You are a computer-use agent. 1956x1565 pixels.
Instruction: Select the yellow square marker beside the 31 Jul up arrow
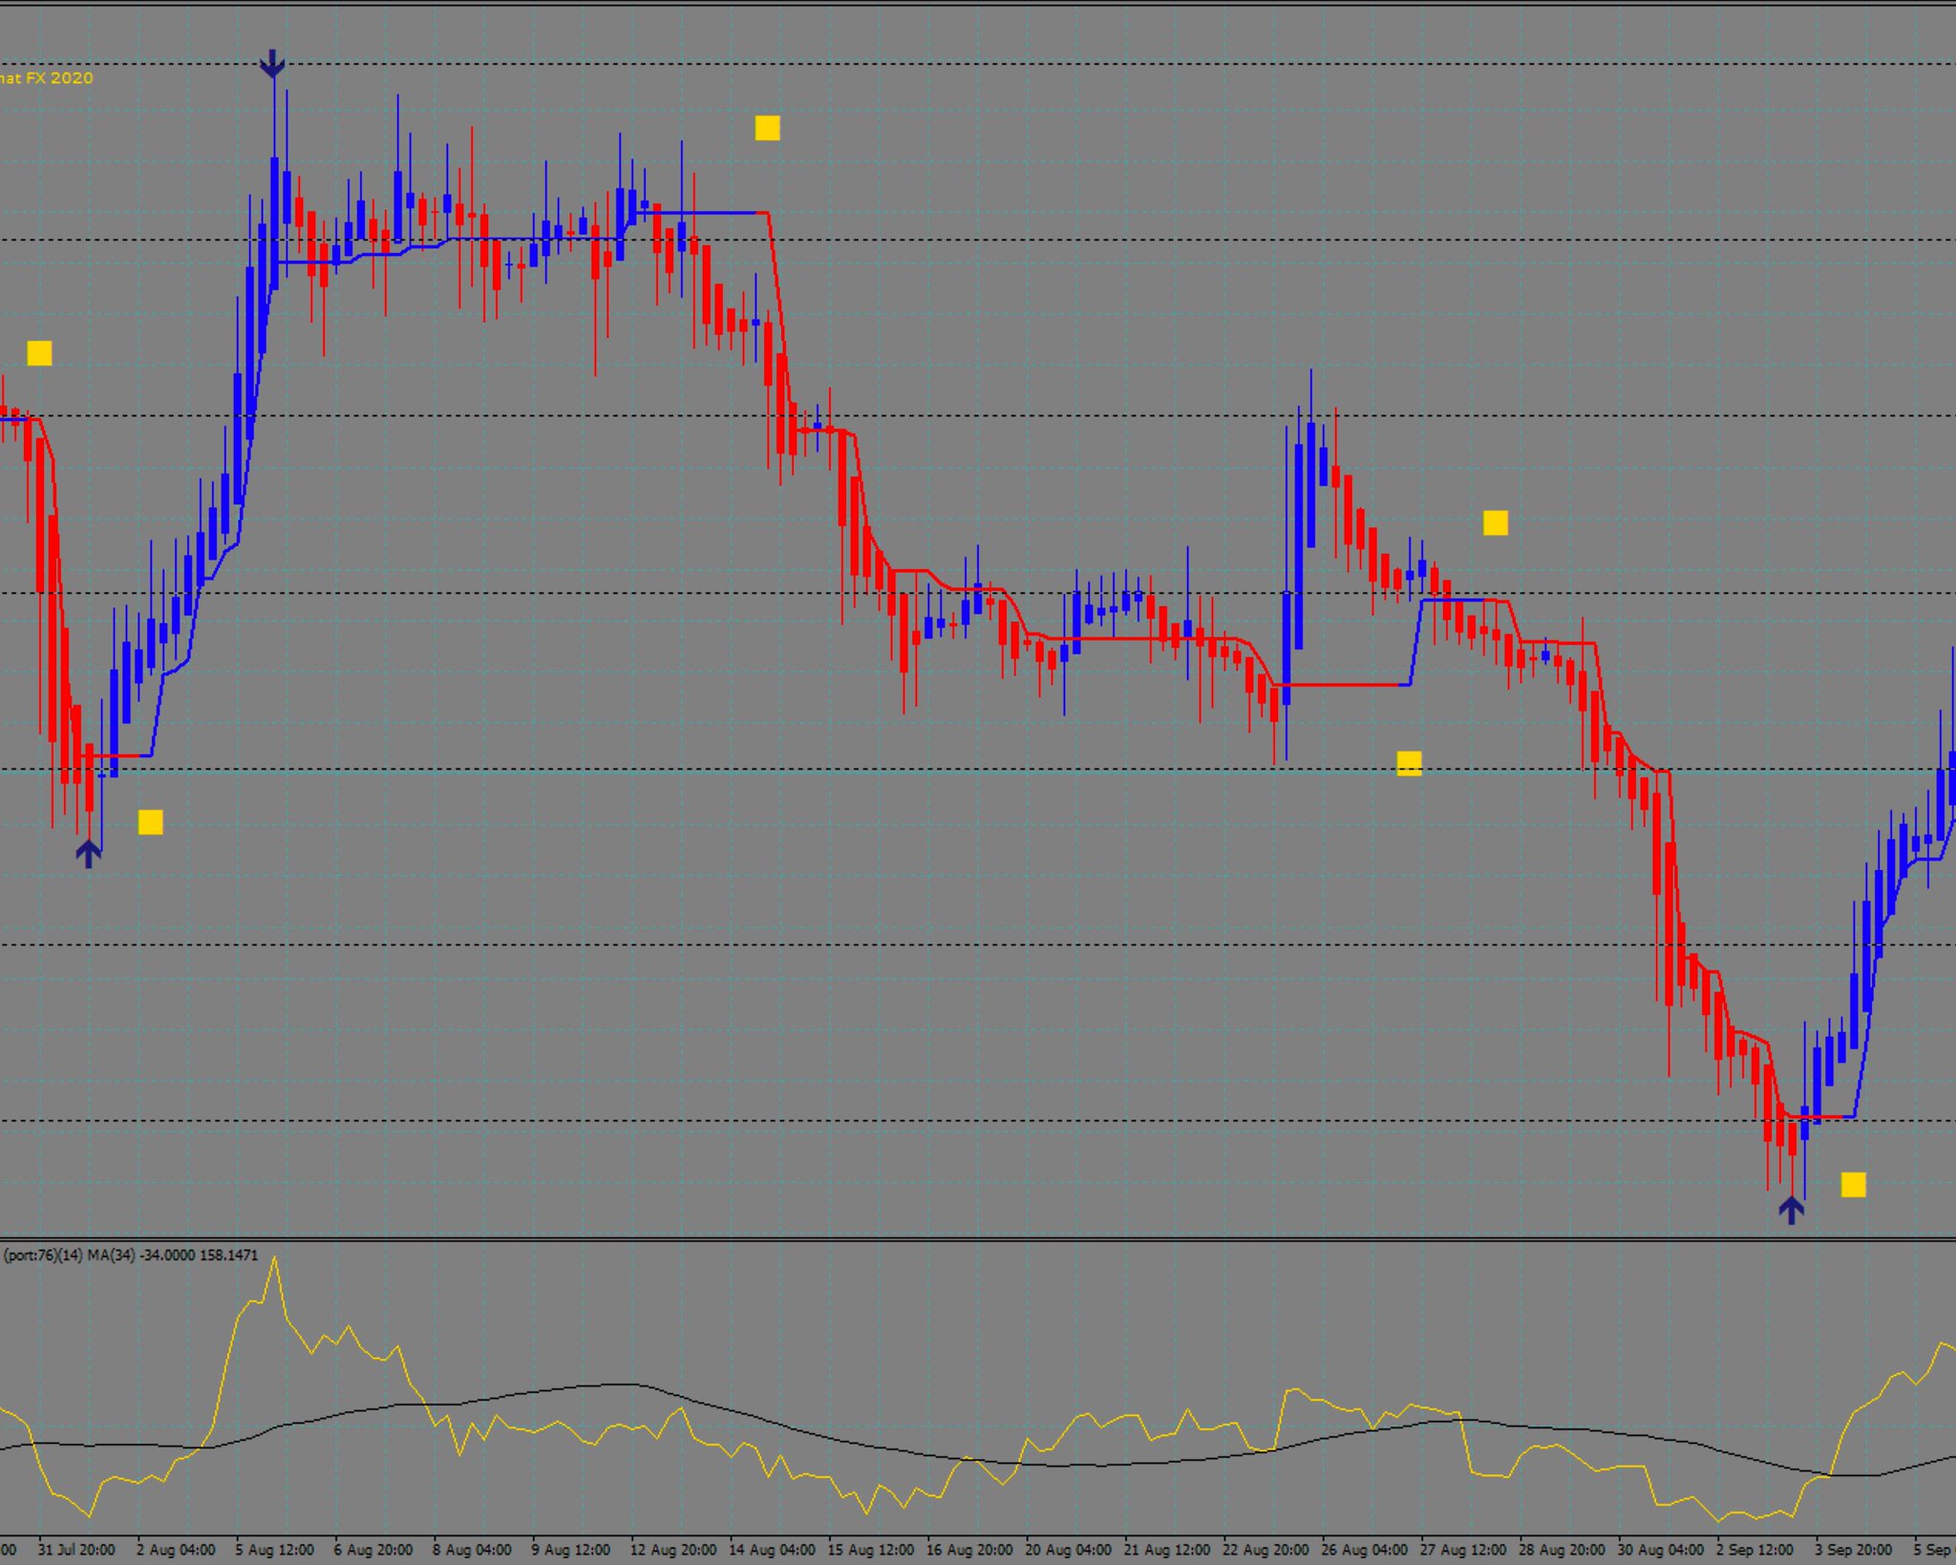(x=150, y=822)
